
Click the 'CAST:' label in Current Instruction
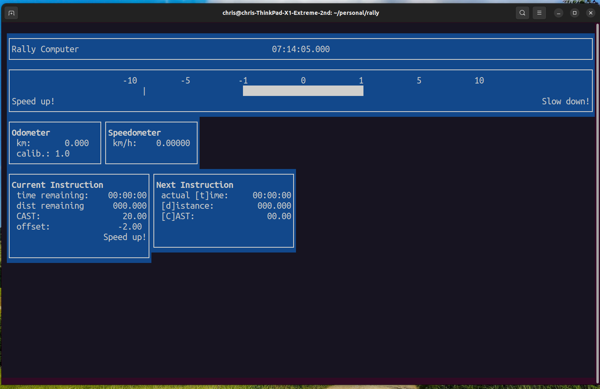point(28,216)
